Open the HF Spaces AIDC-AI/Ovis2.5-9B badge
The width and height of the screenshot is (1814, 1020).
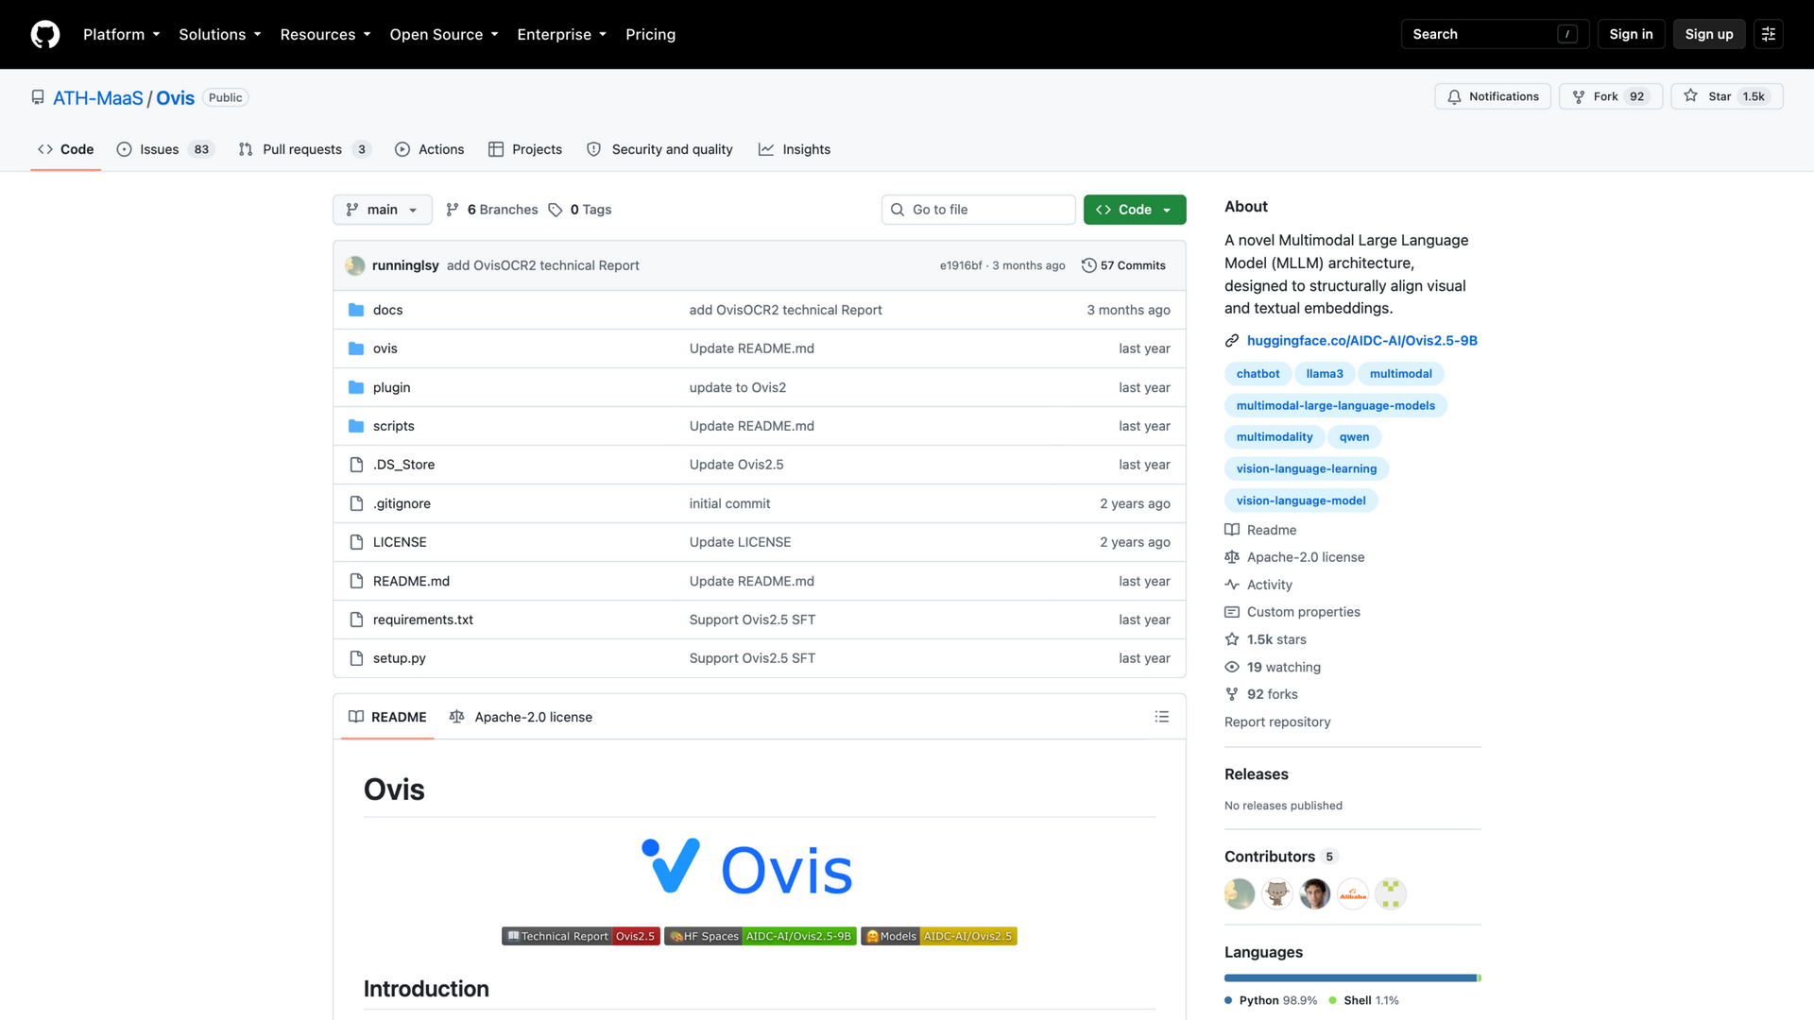pos(761,936)
